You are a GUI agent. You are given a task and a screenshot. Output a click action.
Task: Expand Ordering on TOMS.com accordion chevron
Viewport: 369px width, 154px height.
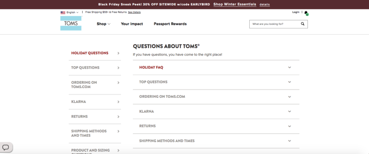tap(289, 97)
